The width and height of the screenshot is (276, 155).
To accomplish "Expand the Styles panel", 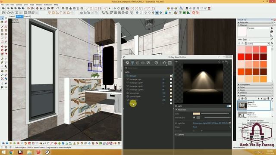I will (255, 87).
